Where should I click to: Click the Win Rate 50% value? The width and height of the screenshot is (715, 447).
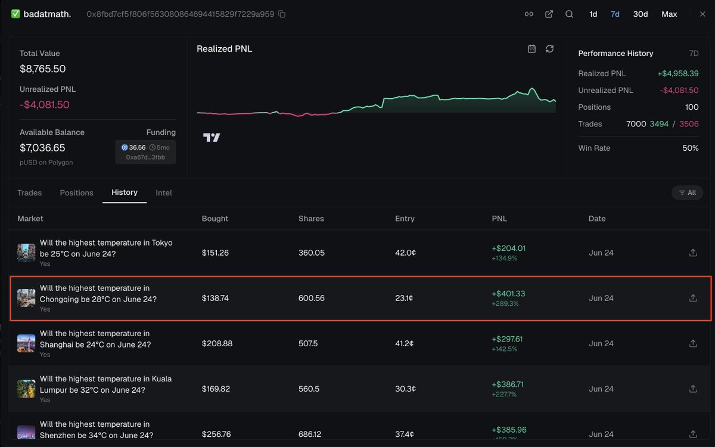[691, 148]
